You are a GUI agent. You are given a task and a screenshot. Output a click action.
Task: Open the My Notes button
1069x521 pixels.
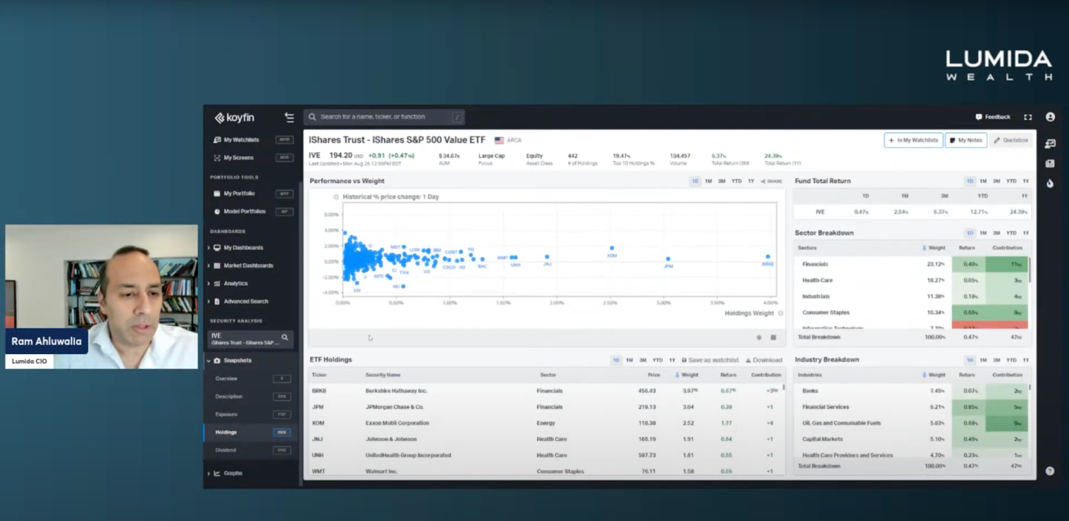tap(966, 140)
